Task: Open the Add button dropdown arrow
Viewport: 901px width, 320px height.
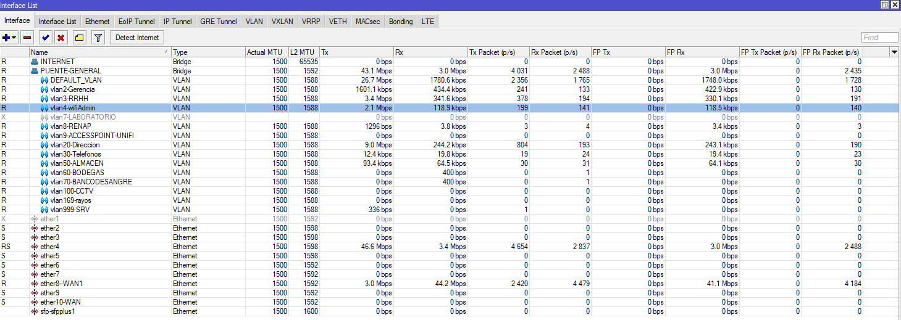Action: point(15,38)
